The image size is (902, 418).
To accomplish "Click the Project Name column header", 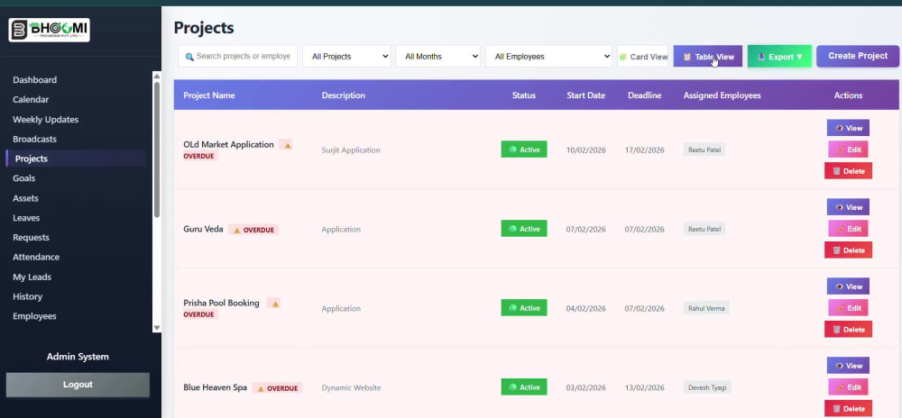I will click(209, 95).
